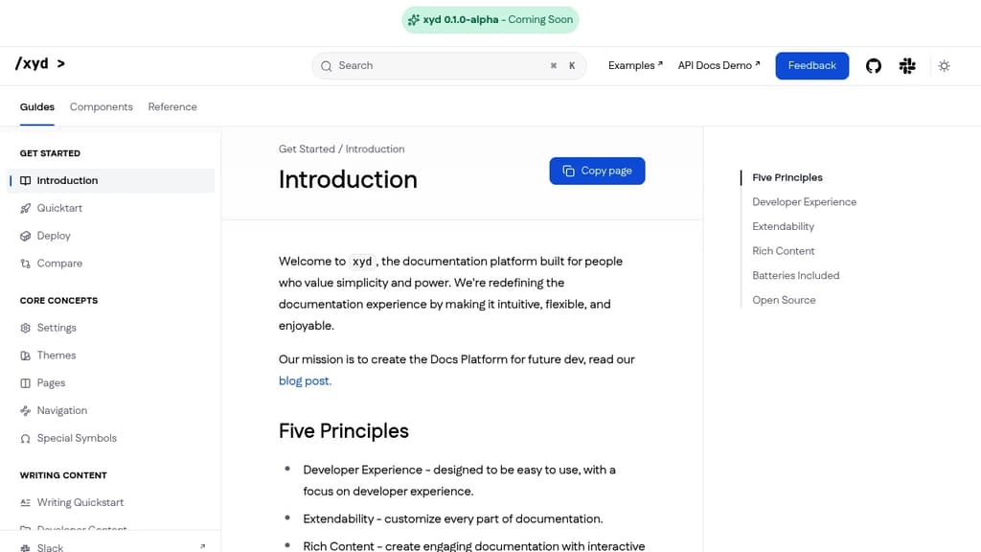Click the Slack icon in the top bar
This screenshot has width=981, height=552.
click(907, 65)
